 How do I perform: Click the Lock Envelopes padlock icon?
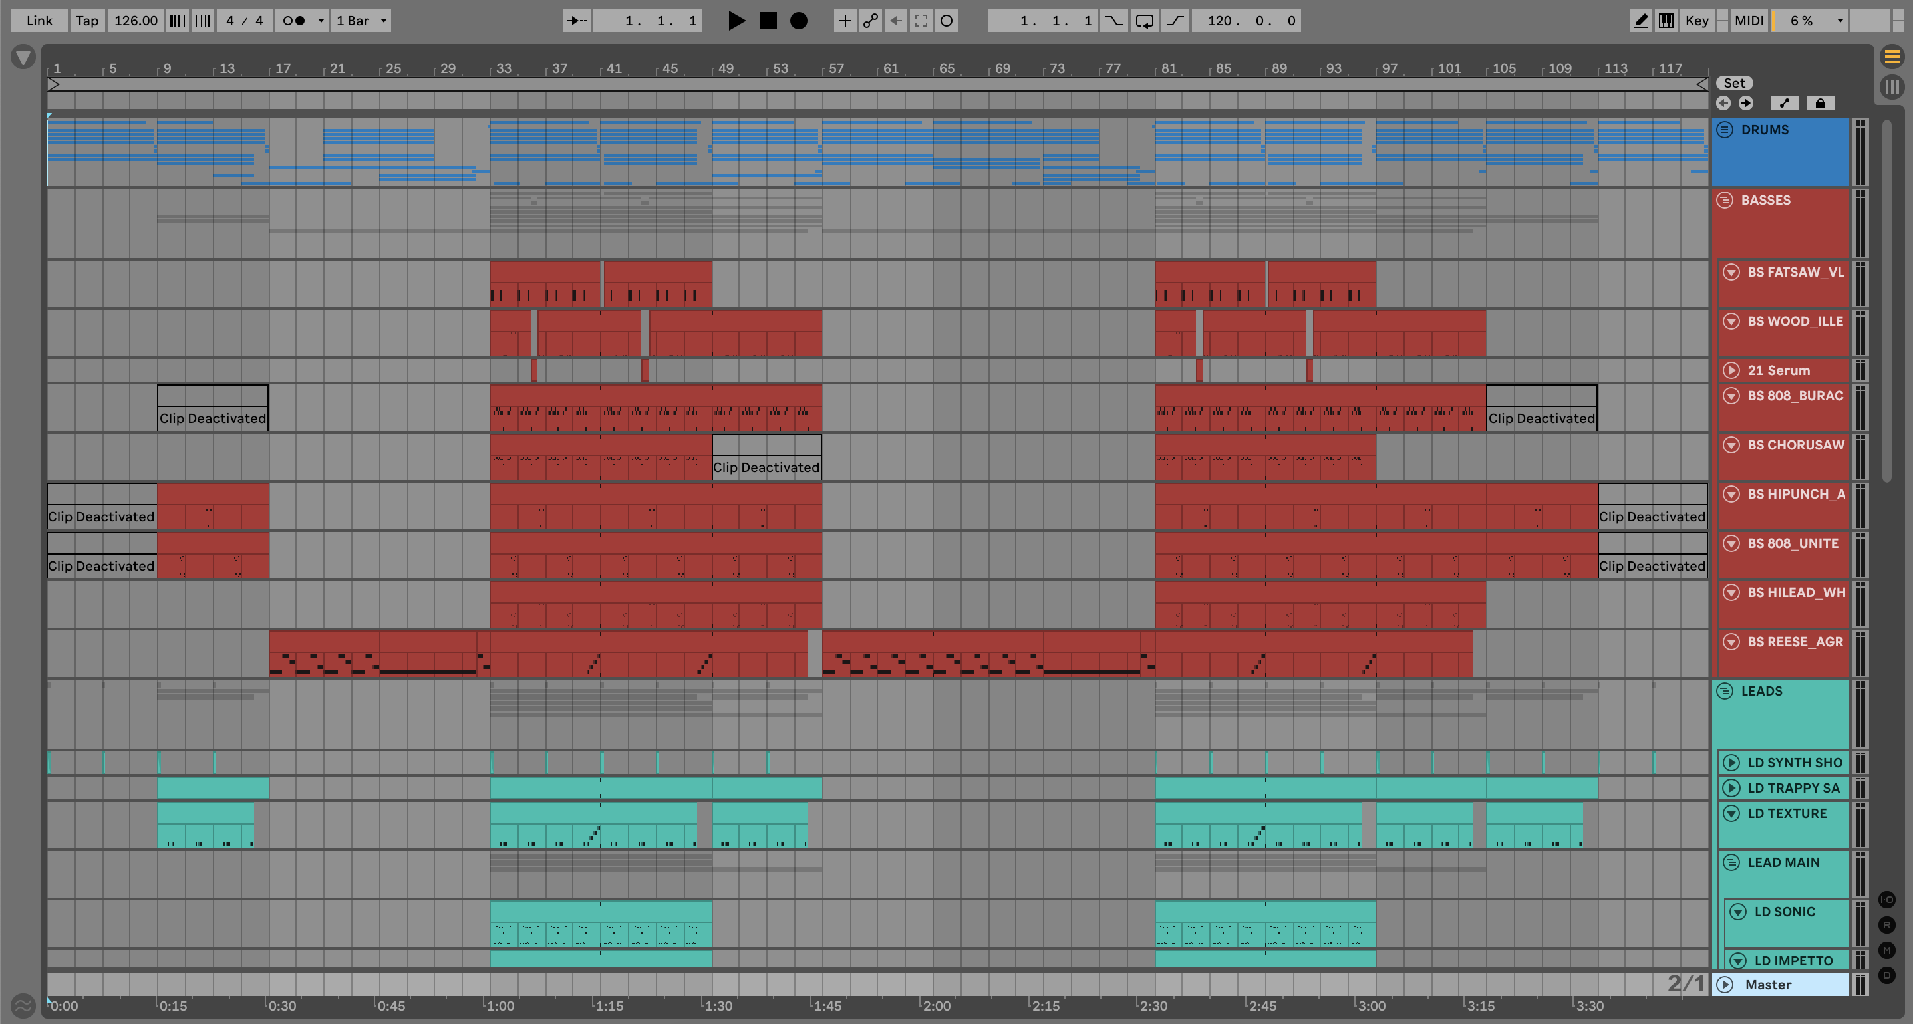point(1820,103)
